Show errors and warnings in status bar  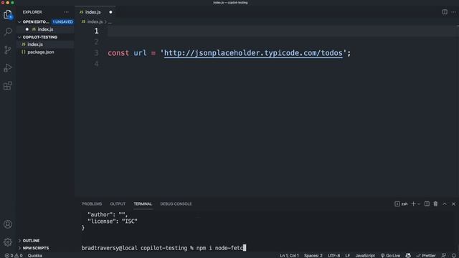14,255
